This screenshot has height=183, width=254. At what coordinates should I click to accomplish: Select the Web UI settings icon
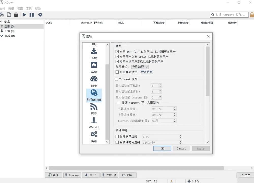pyautogui.click(x=94, y=123)
